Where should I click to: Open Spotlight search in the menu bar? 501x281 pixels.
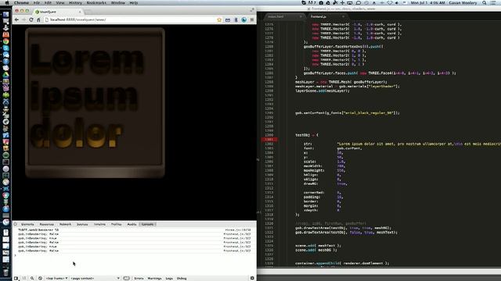(485, 2)
